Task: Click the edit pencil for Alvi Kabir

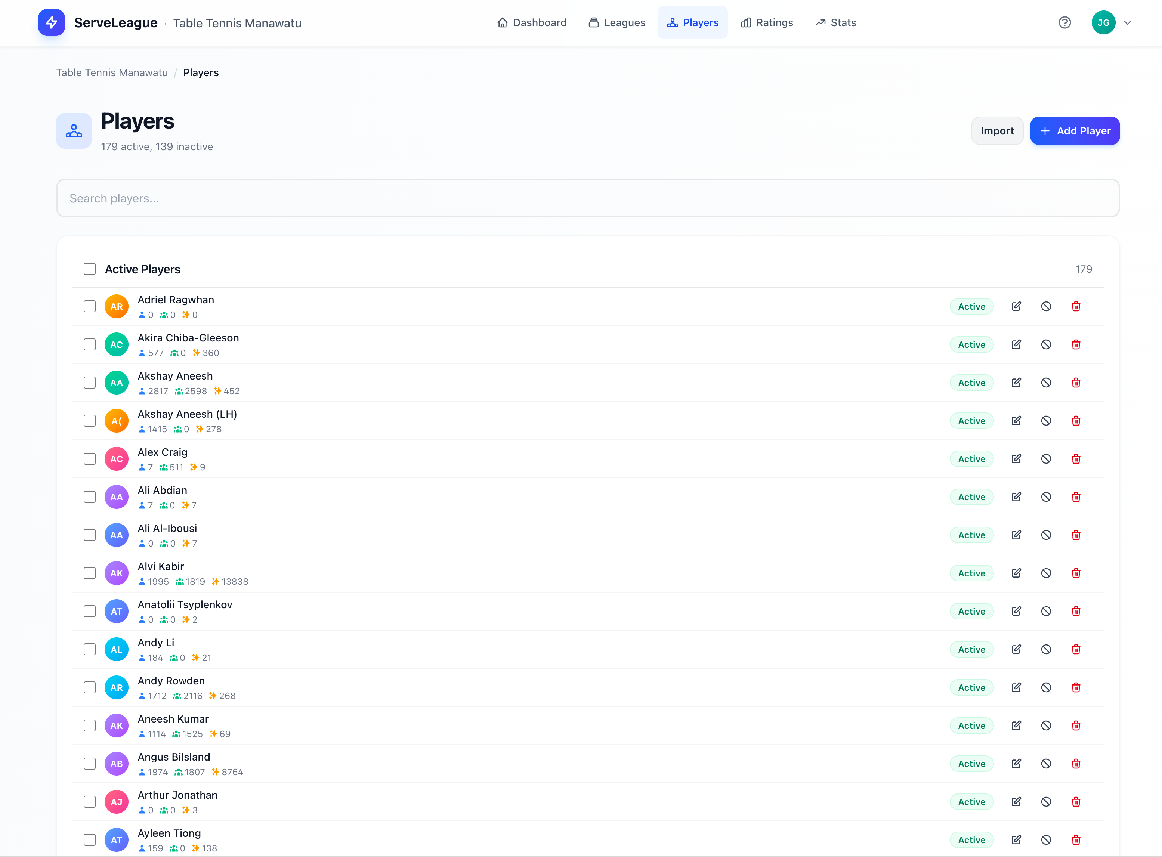Action: 1016,573
